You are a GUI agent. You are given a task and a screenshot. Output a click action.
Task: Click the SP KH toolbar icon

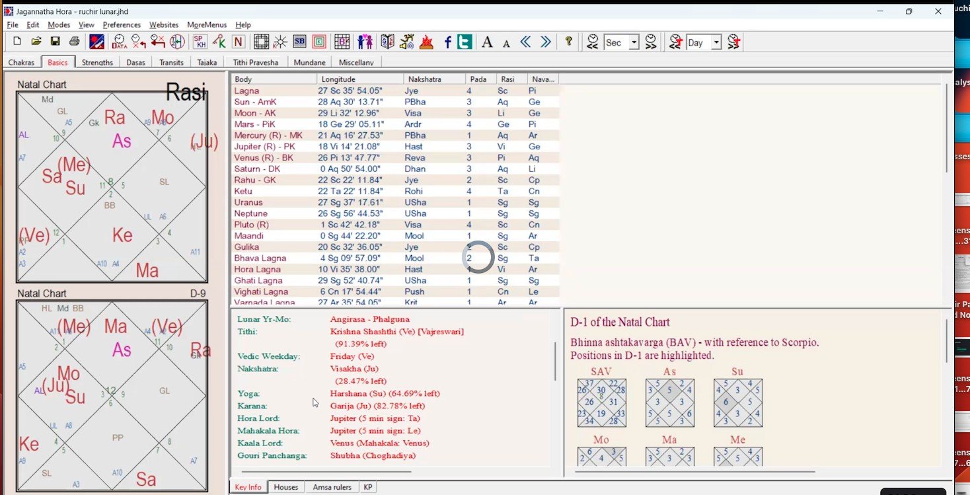(x=200, y=42)
